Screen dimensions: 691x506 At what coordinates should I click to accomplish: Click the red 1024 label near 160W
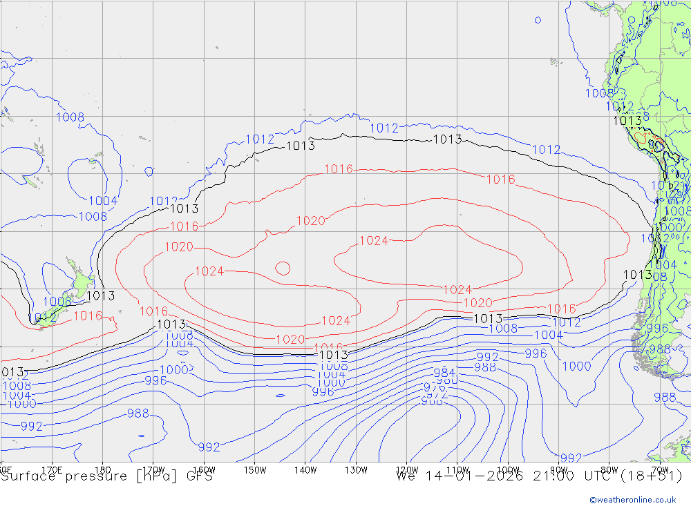[210, 271]
